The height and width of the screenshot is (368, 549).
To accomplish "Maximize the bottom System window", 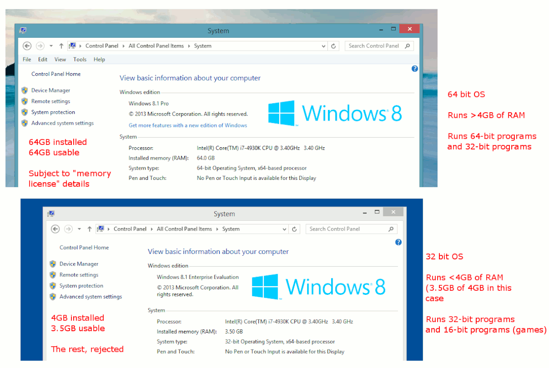I will pos(377,212).
